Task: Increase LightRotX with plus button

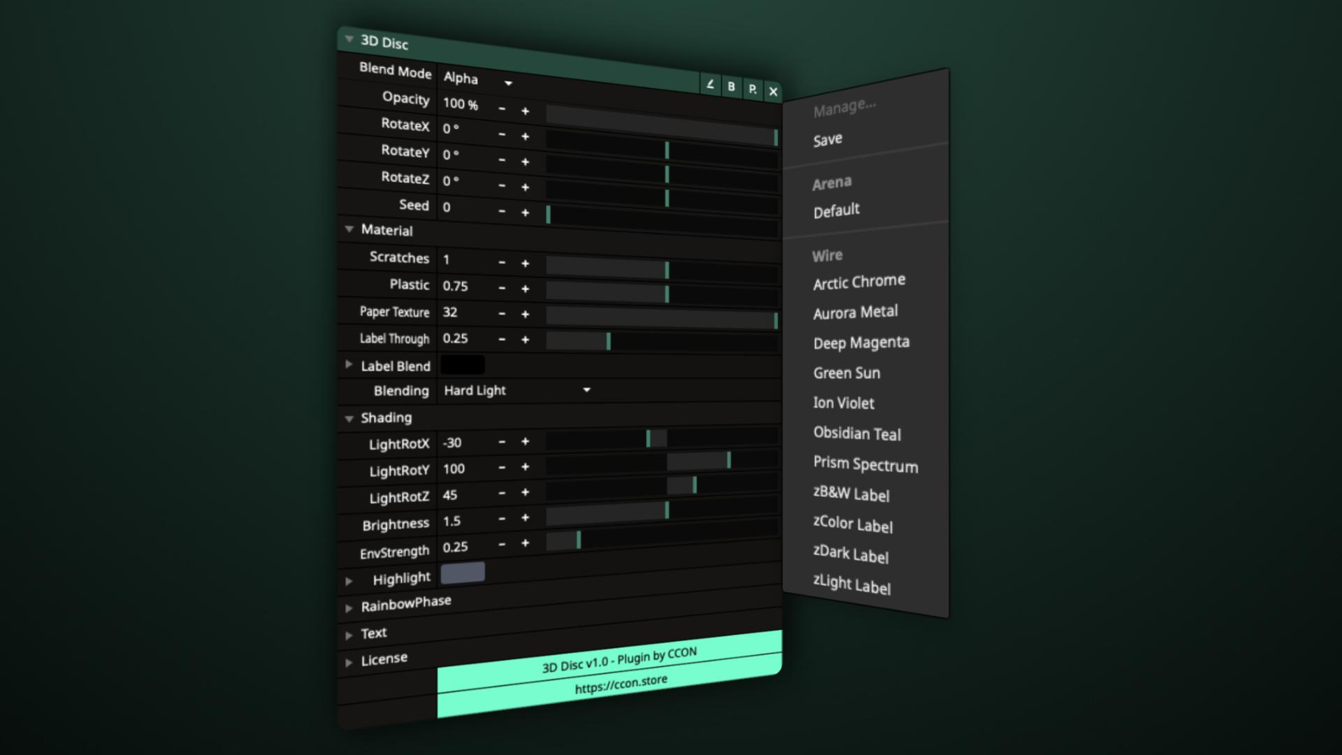Action: pos(525,441)
